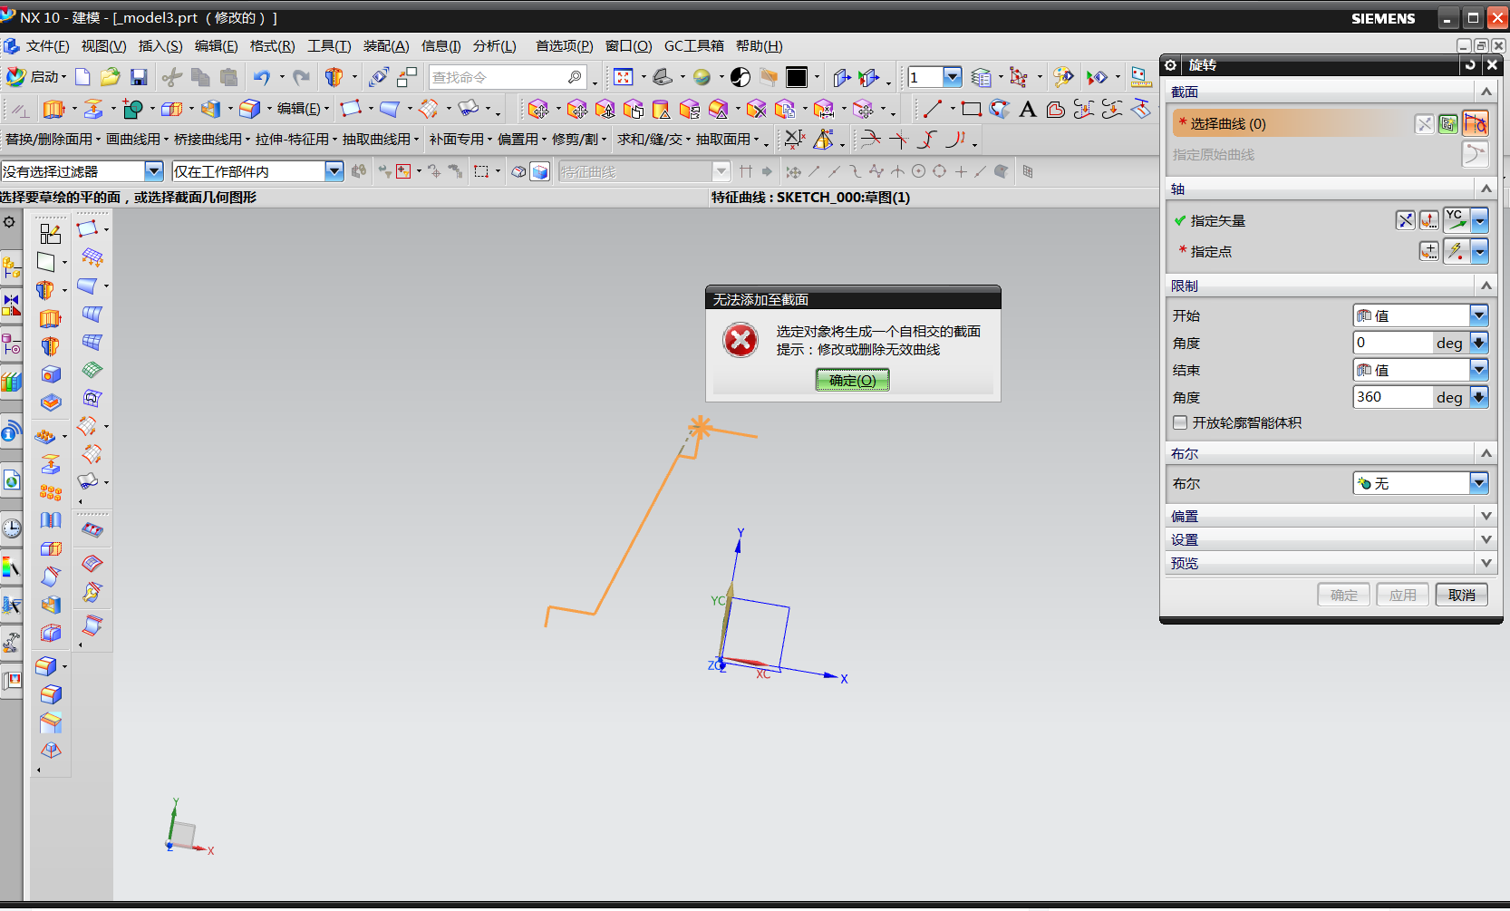Click the copy icon in standard toolbar
The width and height of the screenshot is (1510, 911).
point(200,77)
